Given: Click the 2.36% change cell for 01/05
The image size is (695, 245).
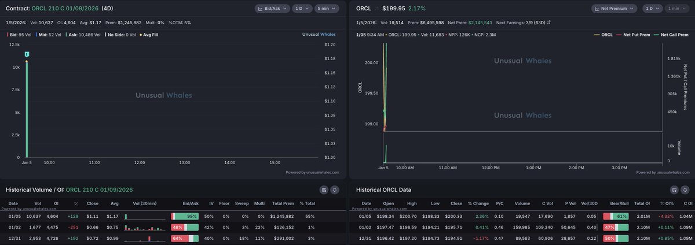Looking at the screenshot, I should pos(482,216).
